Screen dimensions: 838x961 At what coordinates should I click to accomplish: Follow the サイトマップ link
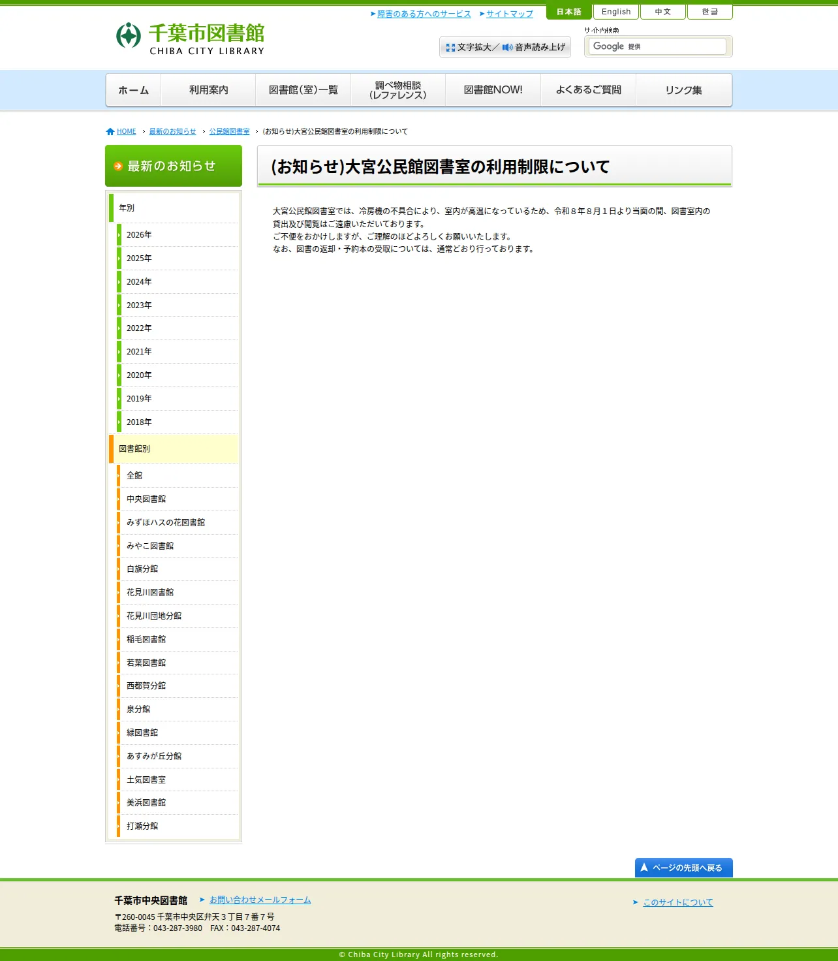point(510,14)
